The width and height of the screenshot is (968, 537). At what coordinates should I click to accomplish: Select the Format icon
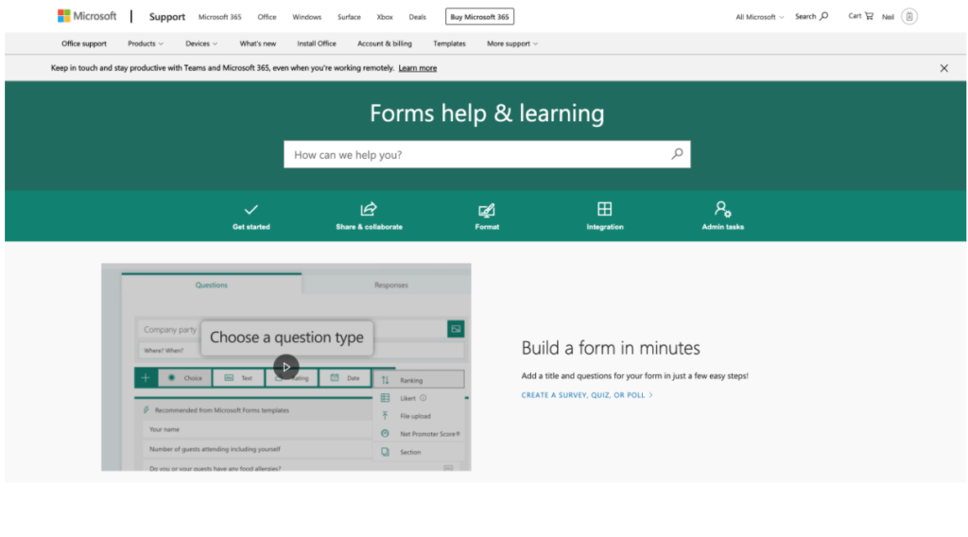pos(487,210)
